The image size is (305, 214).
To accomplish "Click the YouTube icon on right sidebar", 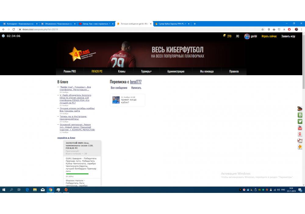I will 300,128.
